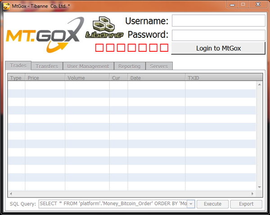Click the Tibanne logo image
Screen dimensions: 270x215
coord(104,27)
